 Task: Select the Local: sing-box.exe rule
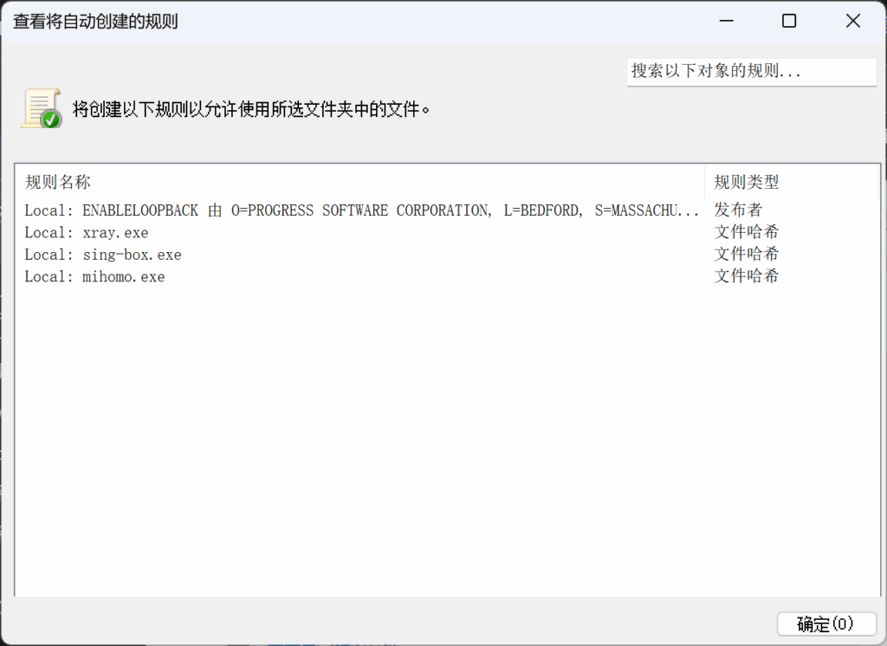click(103, 255)
